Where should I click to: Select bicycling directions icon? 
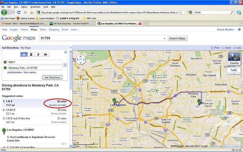[45, 54]
